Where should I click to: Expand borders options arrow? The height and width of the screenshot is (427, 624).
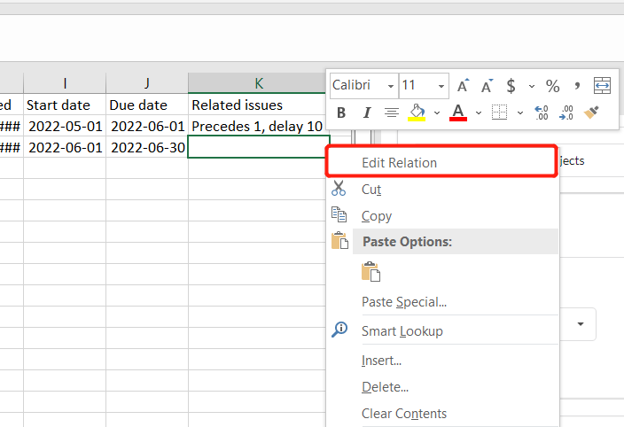click(520, 113)
